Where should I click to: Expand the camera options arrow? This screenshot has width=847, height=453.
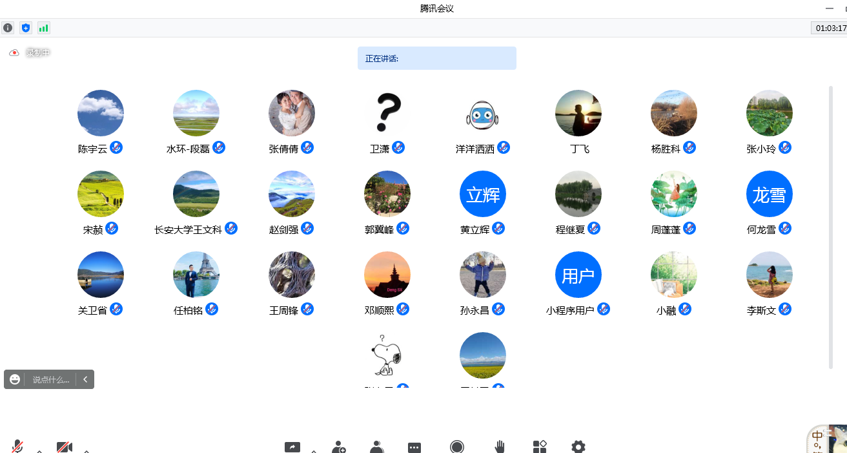click(87, 450)
